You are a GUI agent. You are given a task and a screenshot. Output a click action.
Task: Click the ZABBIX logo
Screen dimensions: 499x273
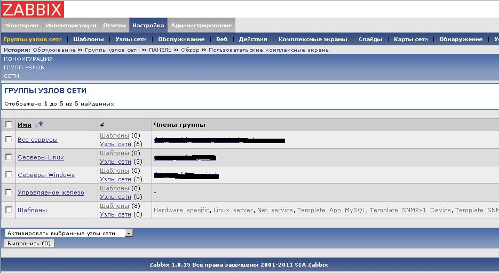[x=33, y=9]
